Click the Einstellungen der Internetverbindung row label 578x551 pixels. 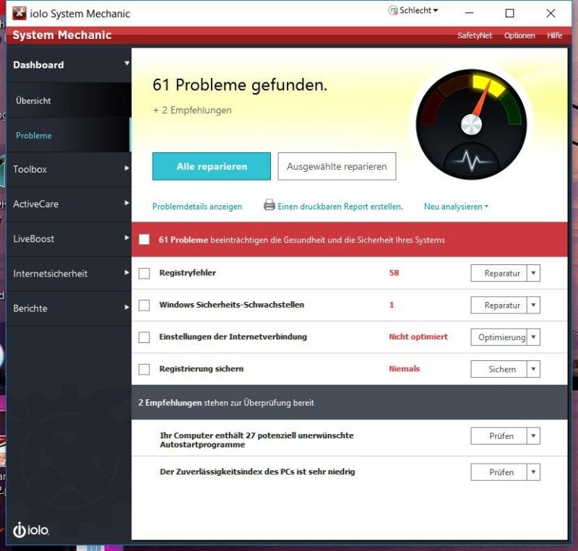(233, 337)
